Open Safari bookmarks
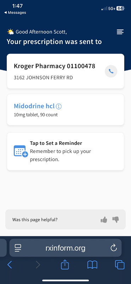This screenshot has height=284, width=131. (x=92, y=265)
